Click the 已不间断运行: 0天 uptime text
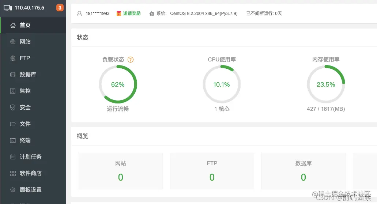Viewport: 377px width, 204px height. click(264, 14)
